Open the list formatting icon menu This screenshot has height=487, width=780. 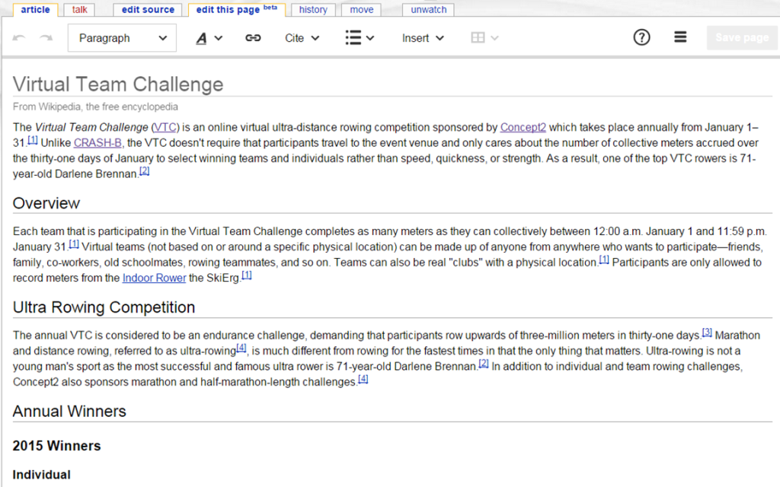[x=353, y=37]
